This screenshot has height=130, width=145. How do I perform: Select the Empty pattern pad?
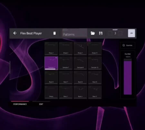click(51, 92)
